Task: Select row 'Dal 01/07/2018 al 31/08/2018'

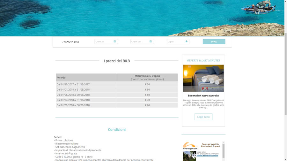Action: 117,100
